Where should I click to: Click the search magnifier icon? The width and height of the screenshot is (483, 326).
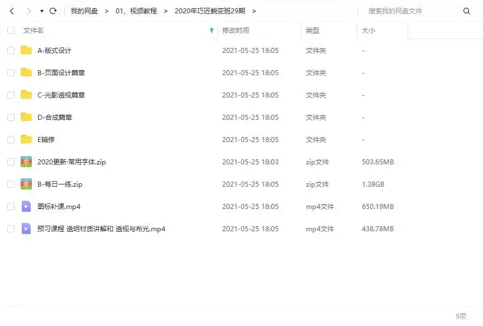pos(467,10)
